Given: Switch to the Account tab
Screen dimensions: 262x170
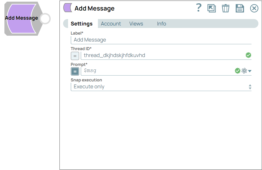Looking at the screenshot, I should coord(111,24).
